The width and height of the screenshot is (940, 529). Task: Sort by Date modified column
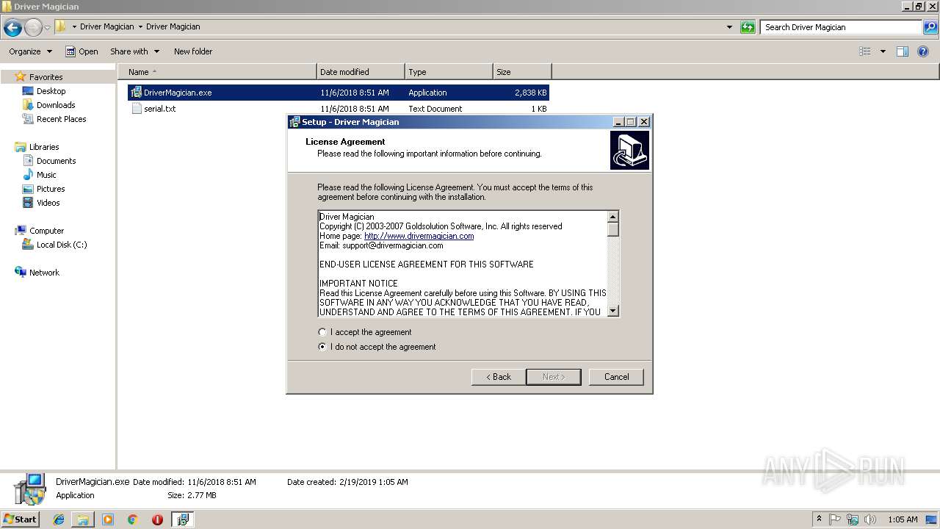tap(361, 72)
